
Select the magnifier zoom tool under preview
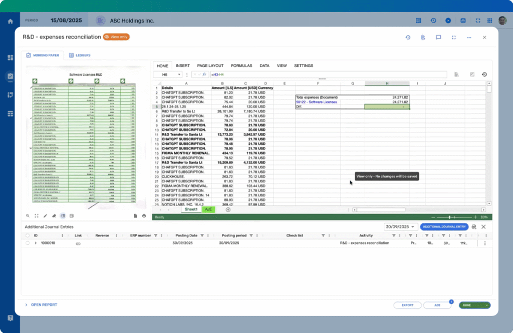[x=28, y=216]
